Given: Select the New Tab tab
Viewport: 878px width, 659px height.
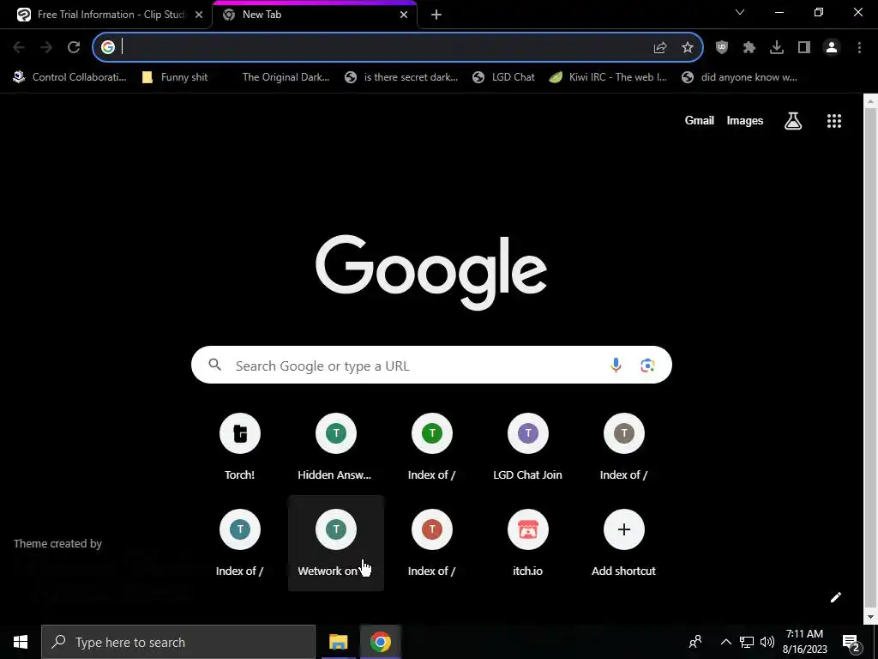Looking at the screenshot, I should [x=314, y=15].
